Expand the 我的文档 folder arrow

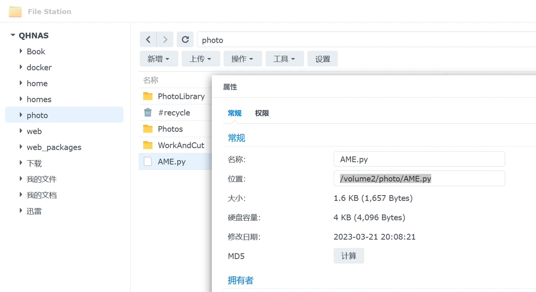point(21,195)
